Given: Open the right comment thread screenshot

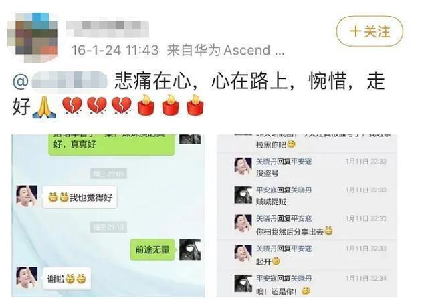Looking at the screenshot, I should (307, 215).
